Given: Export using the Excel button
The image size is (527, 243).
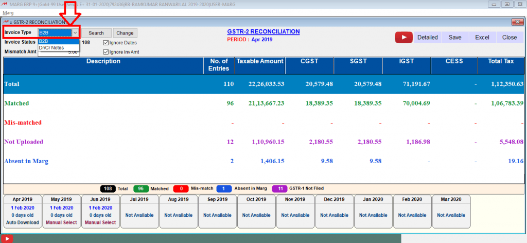Looking at the screenshot, I should click(x=482, y=37).
